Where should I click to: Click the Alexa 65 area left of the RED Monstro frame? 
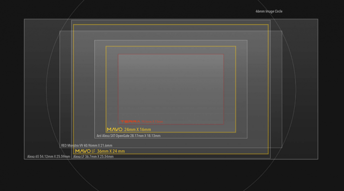pos(42,88)
